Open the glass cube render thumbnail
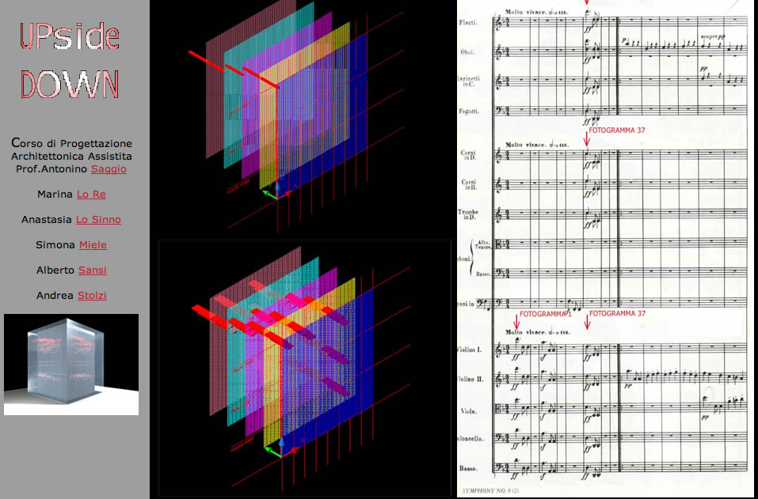The image size is (758, 499). 71,365
